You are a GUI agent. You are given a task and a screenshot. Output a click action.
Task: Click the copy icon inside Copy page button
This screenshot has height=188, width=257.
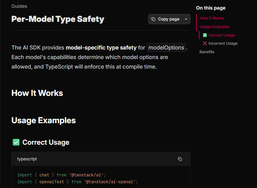click(153, 19)
